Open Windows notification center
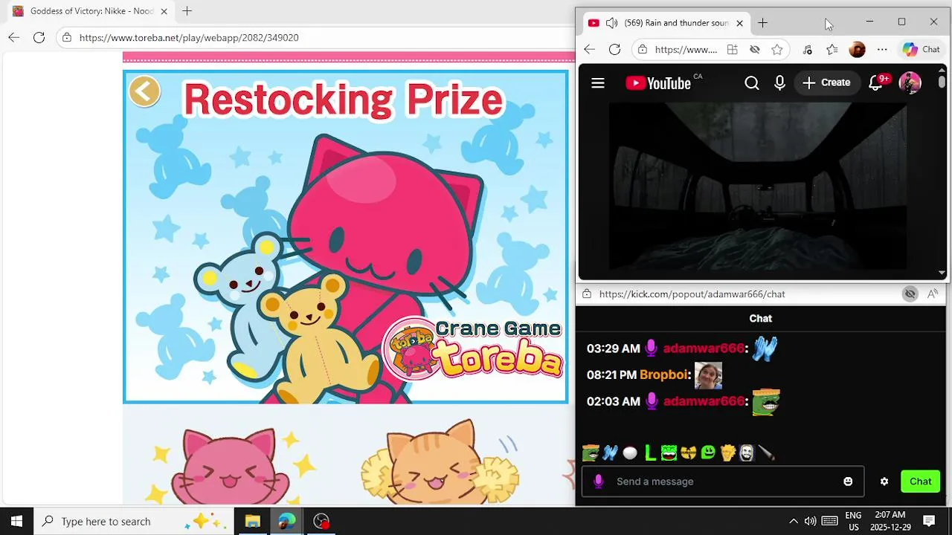The image size is (952, 535). pos(929,521)
